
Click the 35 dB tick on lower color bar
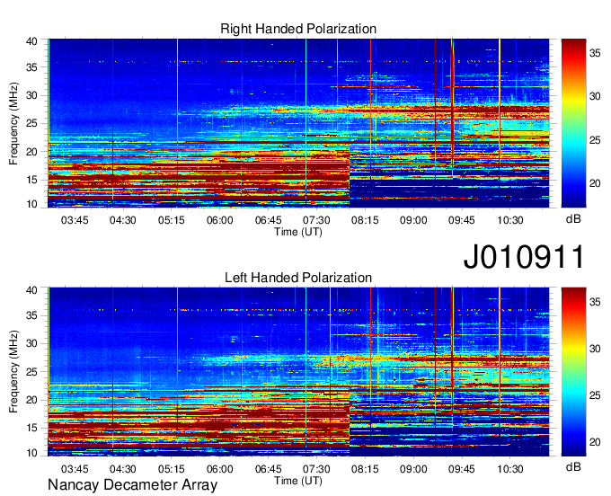pos(595,302)
